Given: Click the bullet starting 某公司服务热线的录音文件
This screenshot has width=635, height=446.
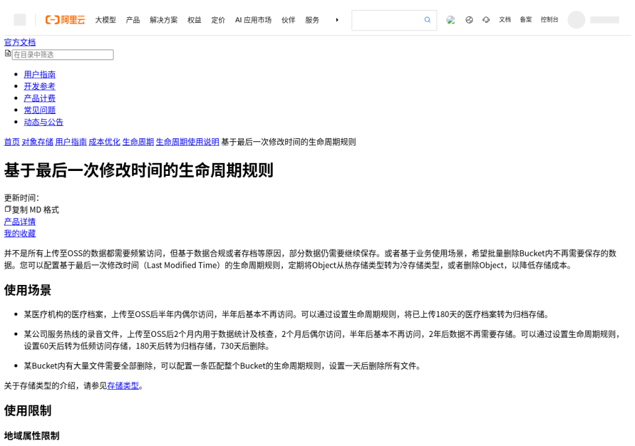Looking at the screenshot, I should click(322, 340).
